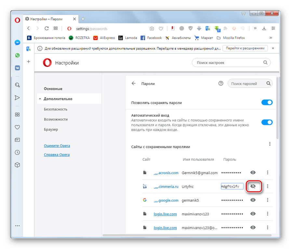Take snapshot with camera icon
Screen dimensions: 291x249
[x=152, y=29]
